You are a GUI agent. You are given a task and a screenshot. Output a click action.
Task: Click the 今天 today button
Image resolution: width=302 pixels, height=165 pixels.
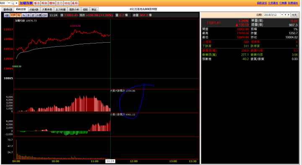click(x=294, y=15)
